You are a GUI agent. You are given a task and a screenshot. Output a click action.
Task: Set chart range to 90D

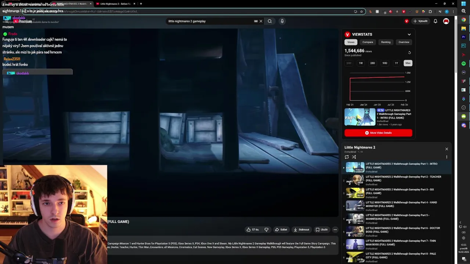tap(384, 63)
